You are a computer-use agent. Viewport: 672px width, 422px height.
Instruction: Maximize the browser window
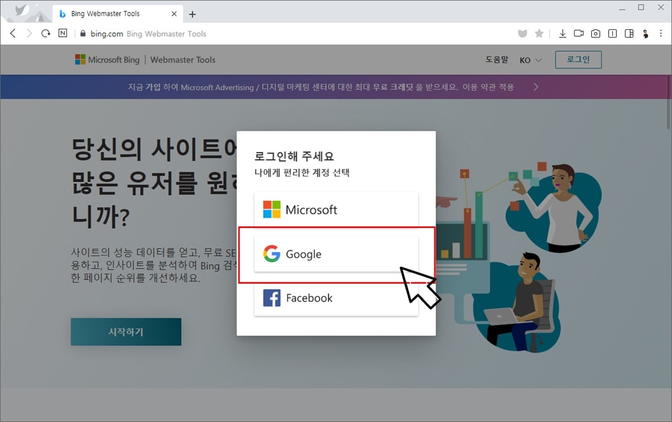click(641, 7)
